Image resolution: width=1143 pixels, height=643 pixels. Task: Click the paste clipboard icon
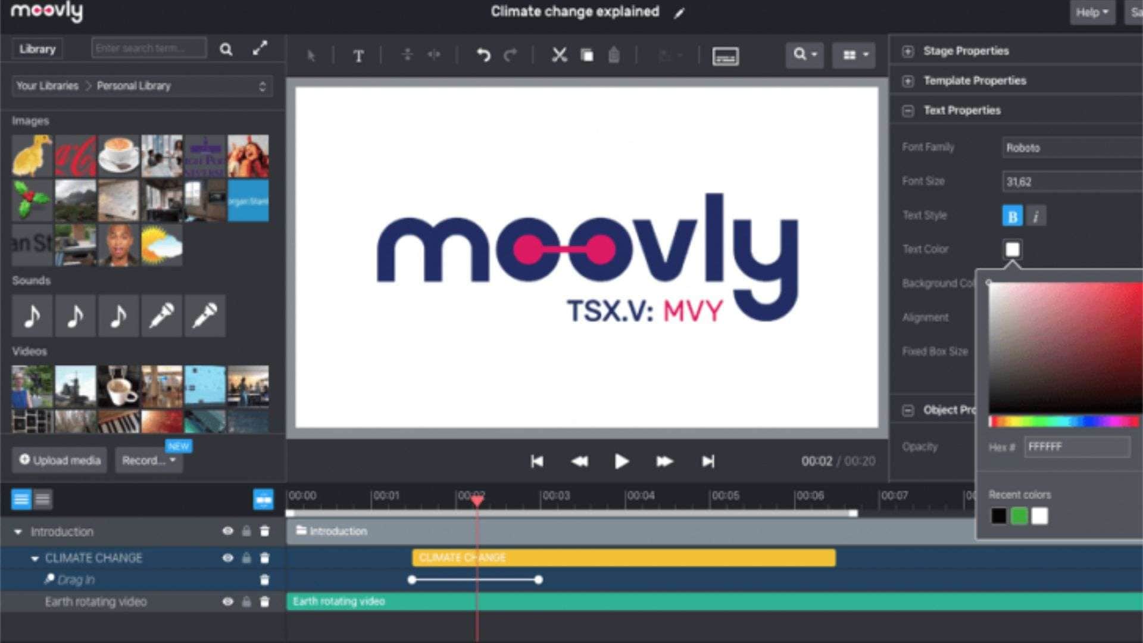click(x=614, y=55)
